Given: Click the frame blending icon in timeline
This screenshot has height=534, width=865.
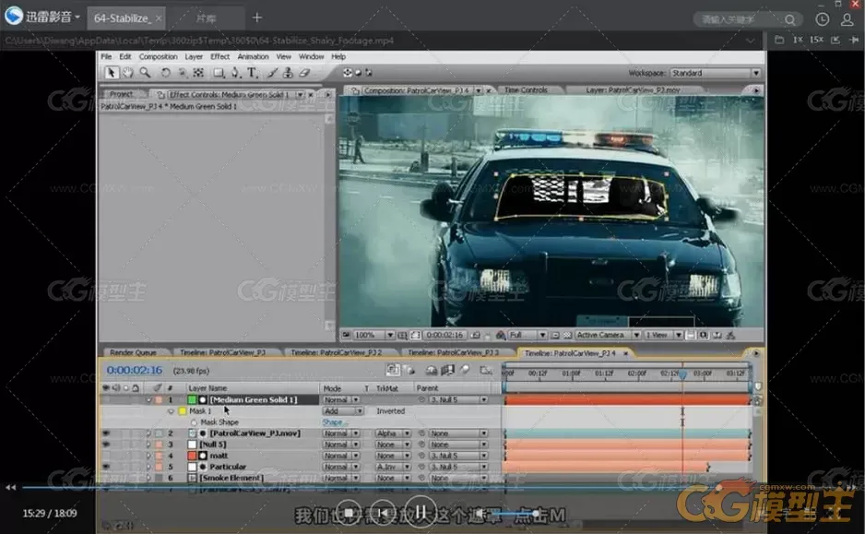Looking at the screenshot, I should 447,370.
